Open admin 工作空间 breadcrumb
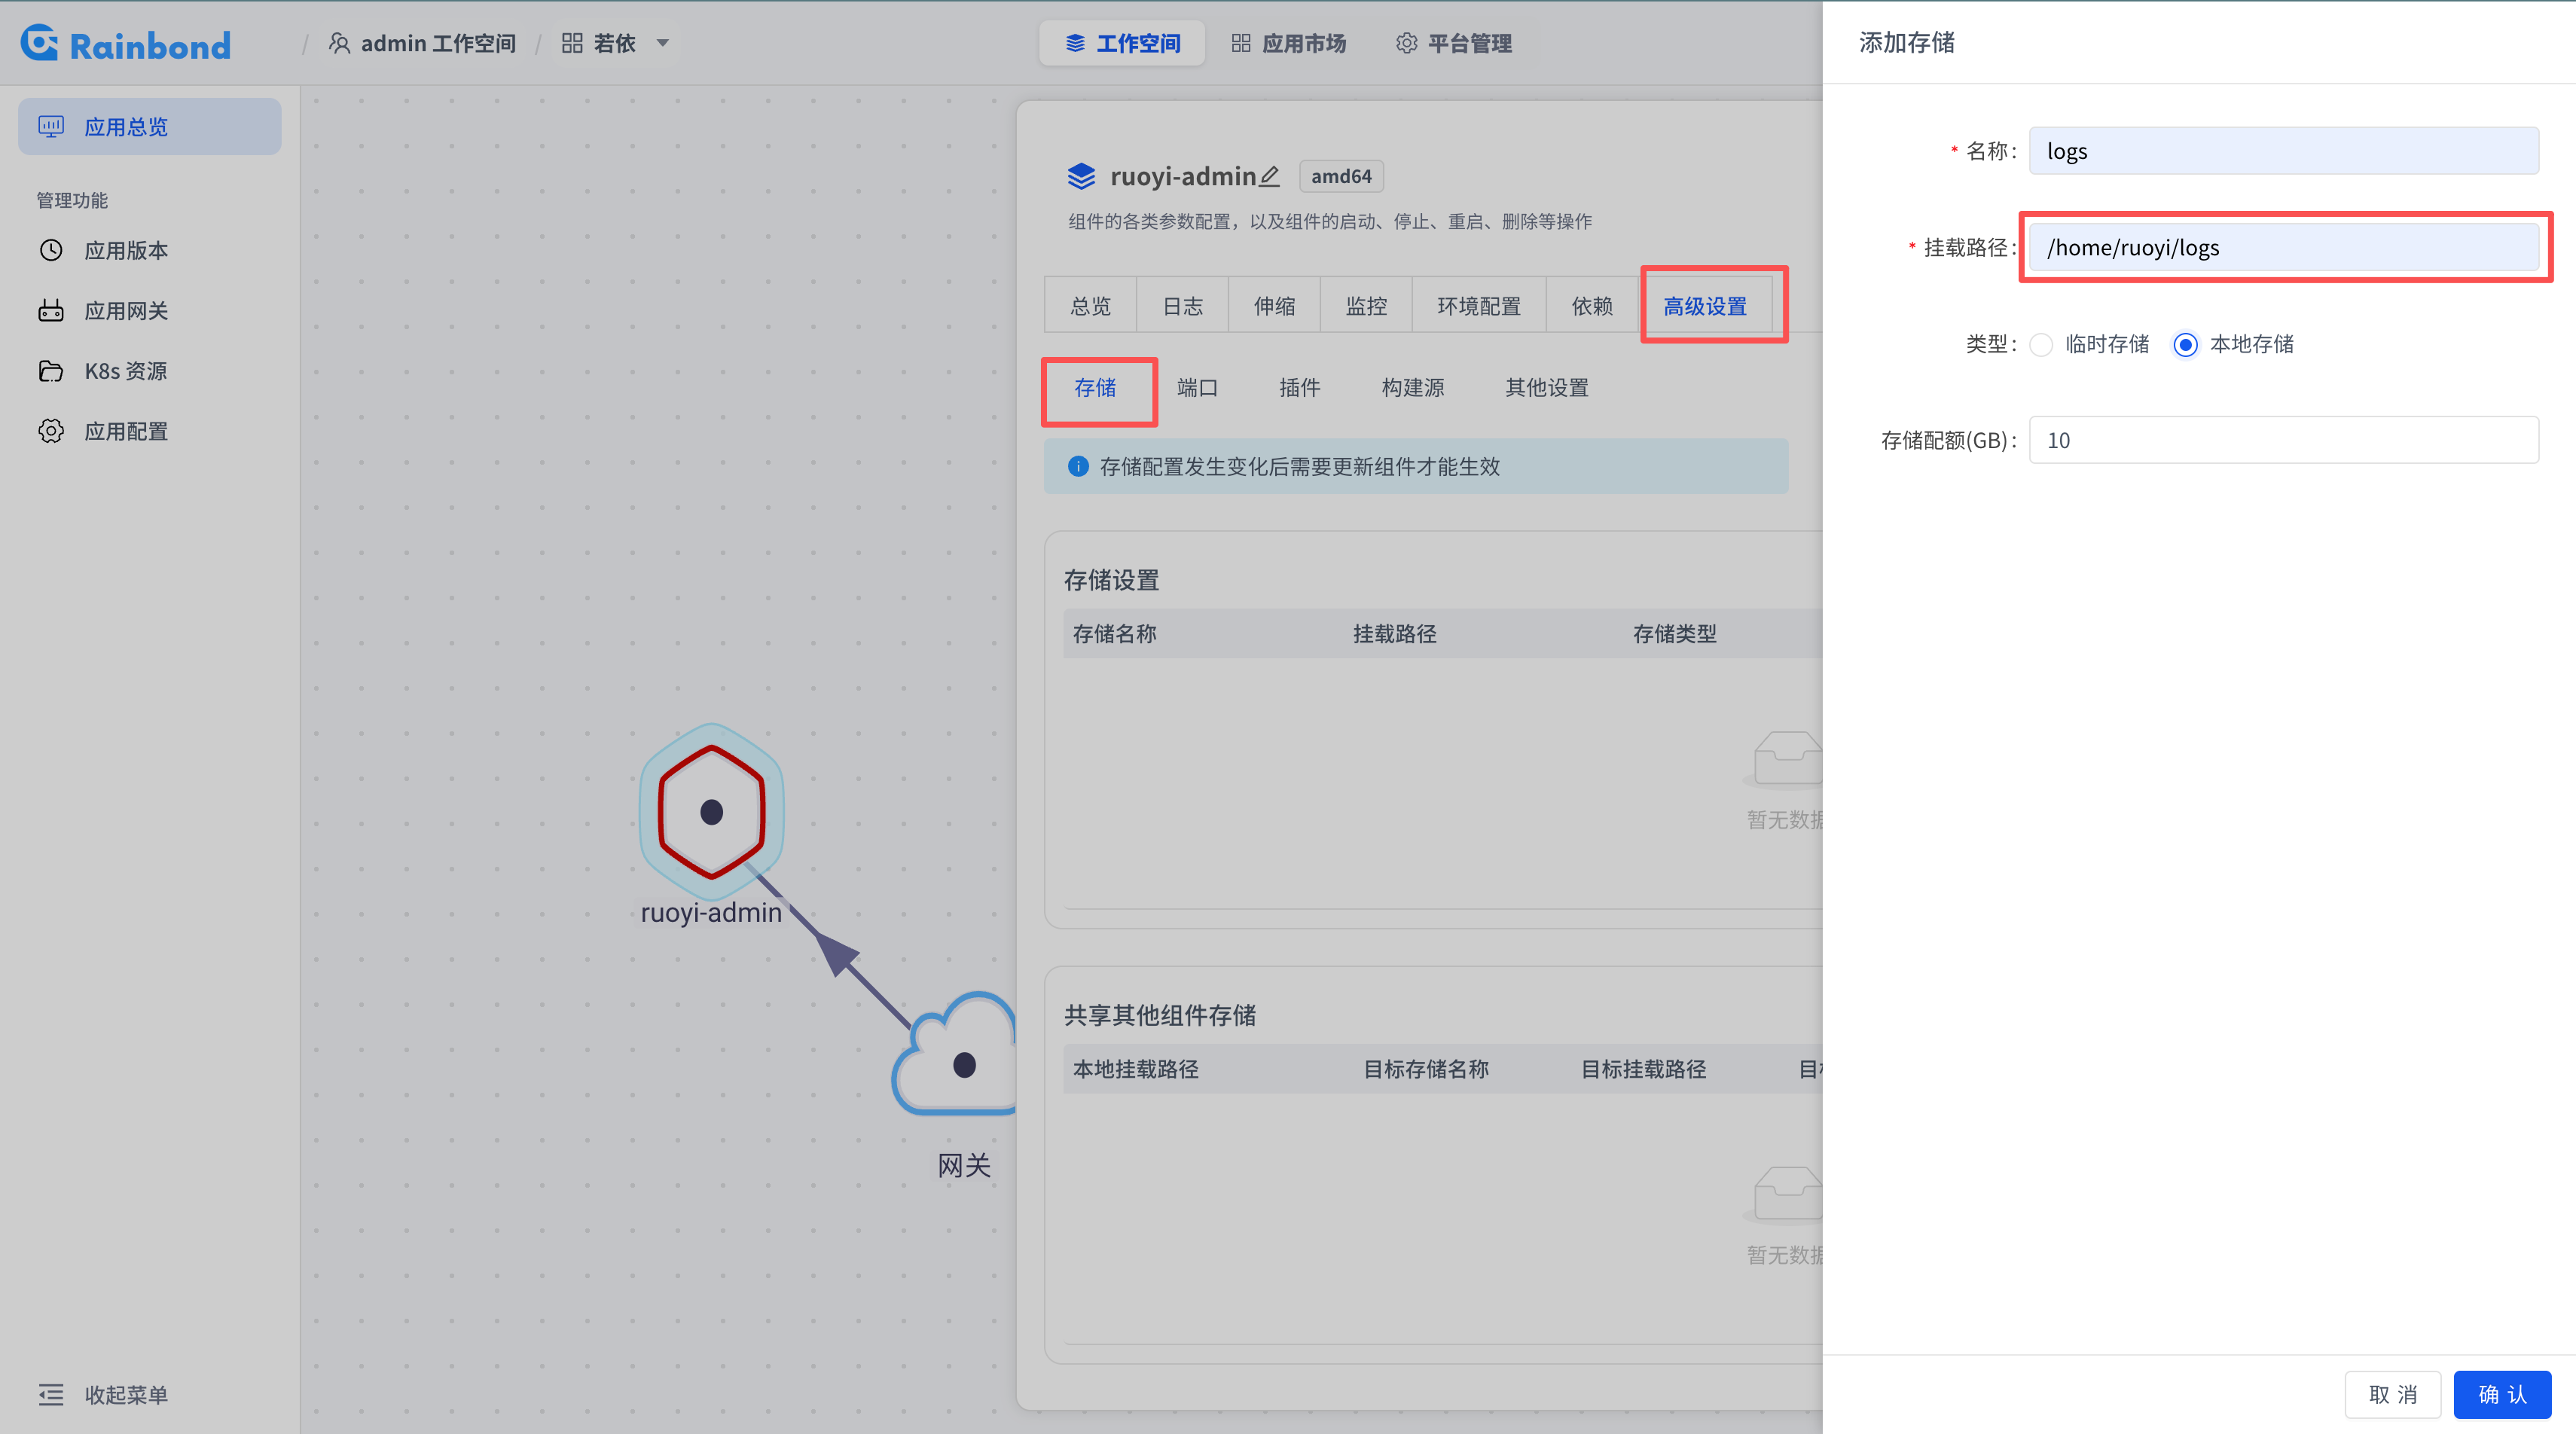Image resolution: width=2576 pixels, height=1434 pixels. tap(423, 43)
